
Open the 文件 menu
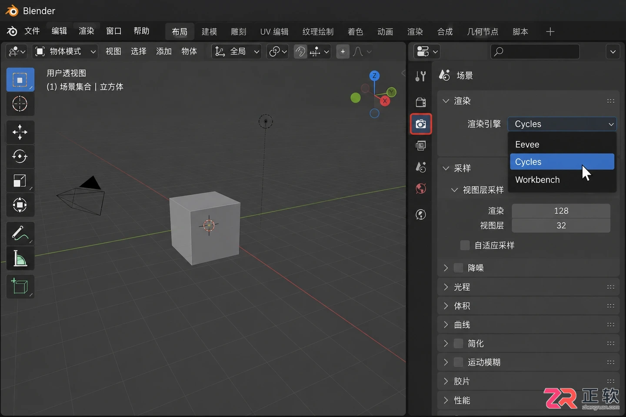point(32,31)
